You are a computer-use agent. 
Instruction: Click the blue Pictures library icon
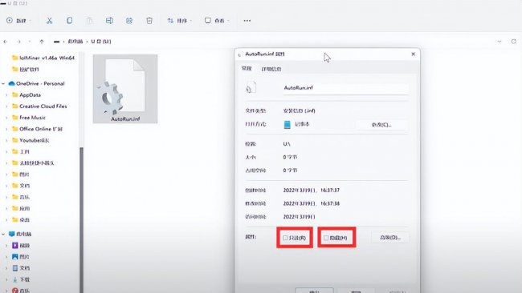click(15, 256)
